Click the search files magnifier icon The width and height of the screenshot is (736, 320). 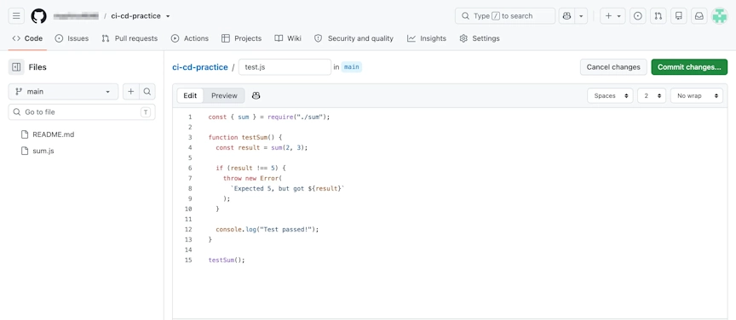(147, 92)
